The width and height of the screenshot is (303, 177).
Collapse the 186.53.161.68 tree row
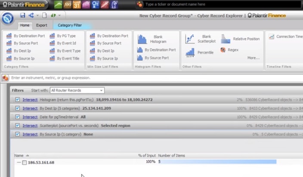coord(19,162)
